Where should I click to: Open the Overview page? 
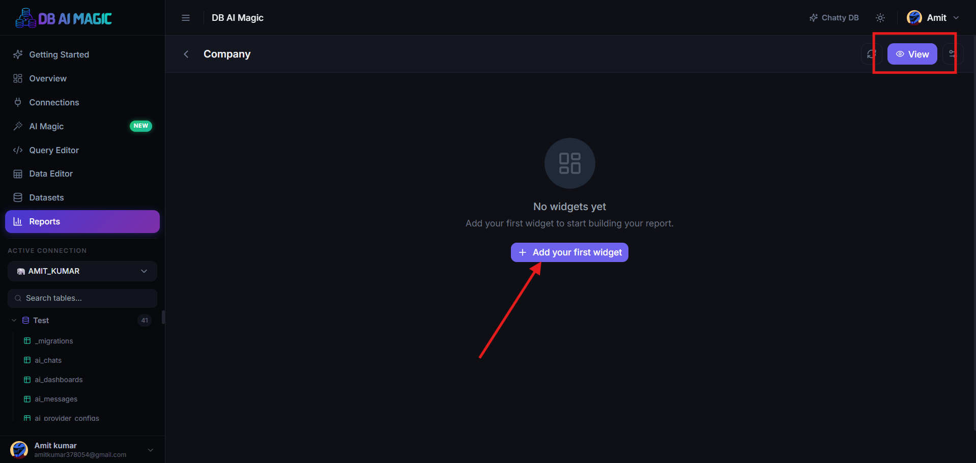click(82, 78)
